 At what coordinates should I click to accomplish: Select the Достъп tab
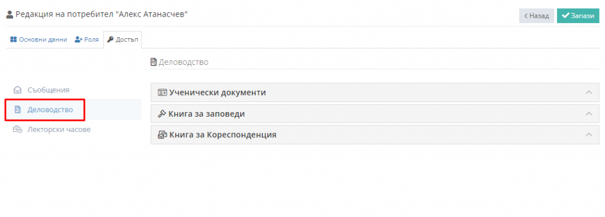(122, 40)
